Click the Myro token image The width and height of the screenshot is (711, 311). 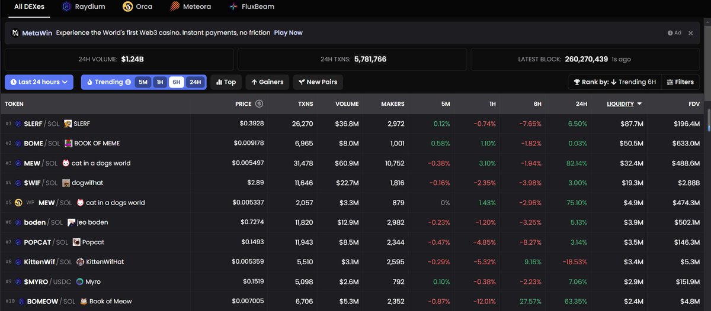[79, 281]
